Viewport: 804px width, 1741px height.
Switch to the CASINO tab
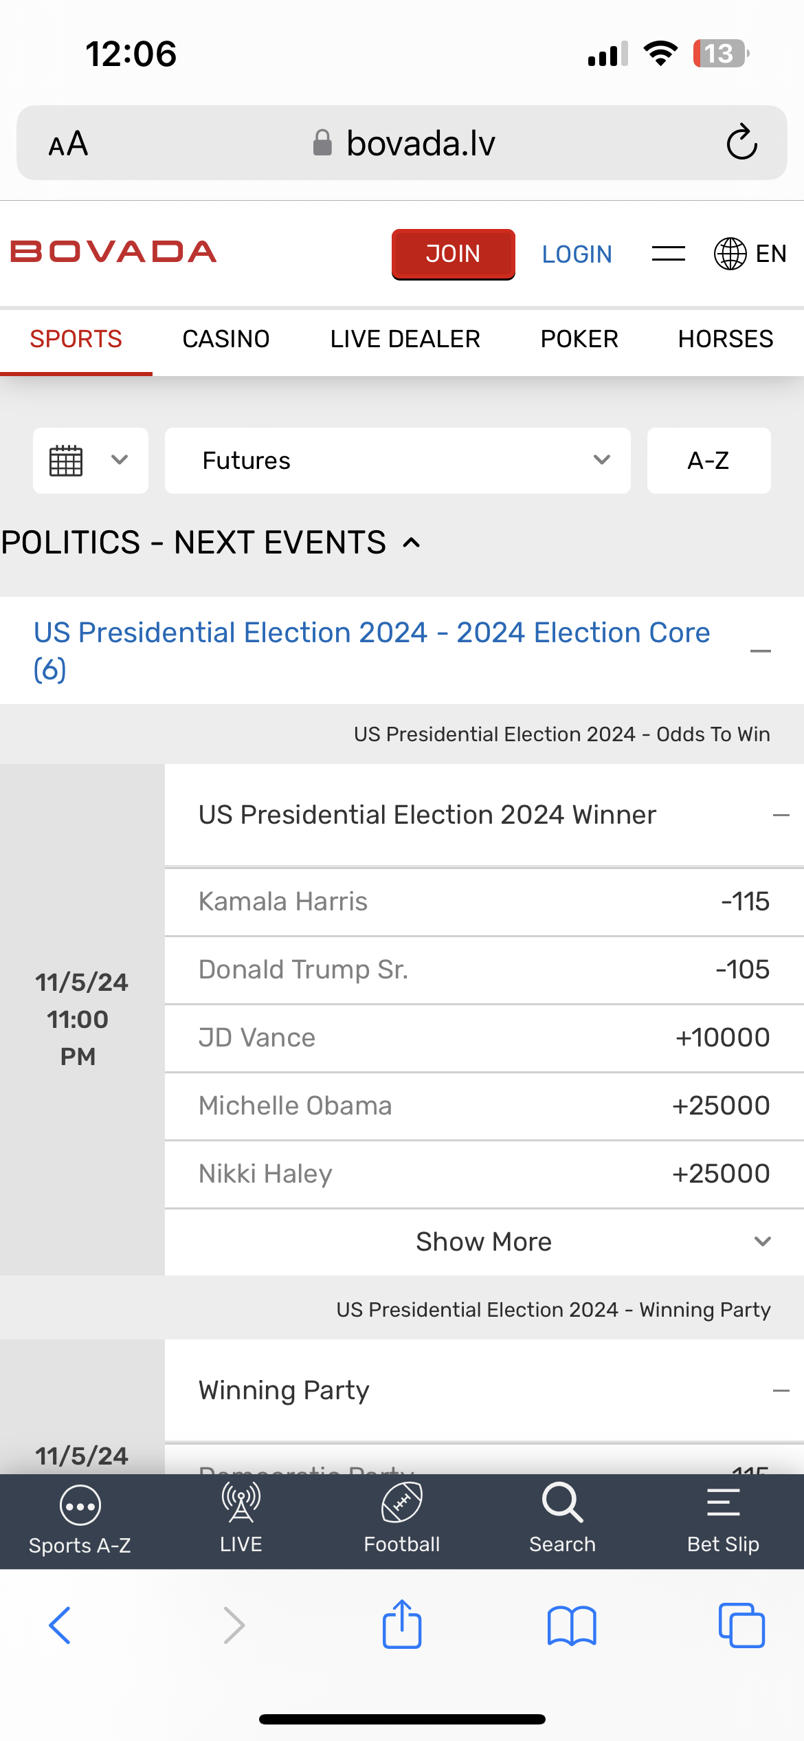click(226, 339)
